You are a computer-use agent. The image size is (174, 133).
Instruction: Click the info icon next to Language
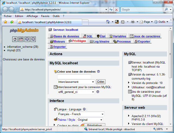(84, 109)
